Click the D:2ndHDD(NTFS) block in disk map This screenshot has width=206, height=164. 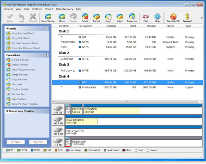[134, 120]
